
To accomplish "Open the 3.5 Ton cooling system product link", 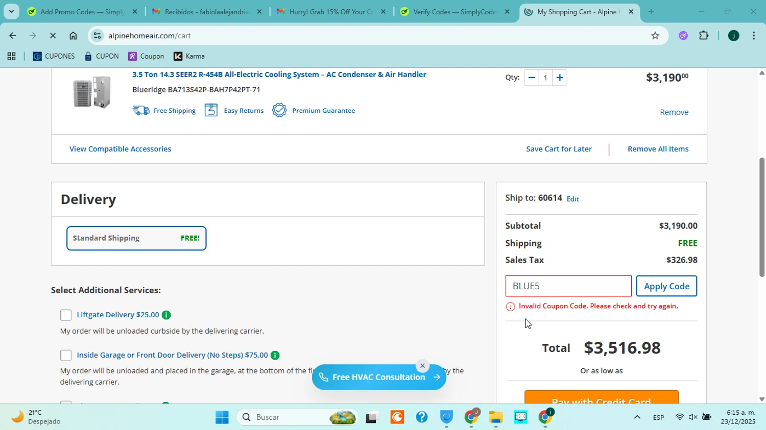I will pos(279,74).
